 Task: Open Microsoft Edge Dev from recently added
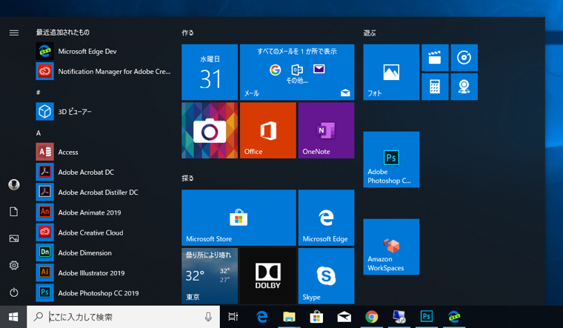pyautogui.click(x=104, y=51)
